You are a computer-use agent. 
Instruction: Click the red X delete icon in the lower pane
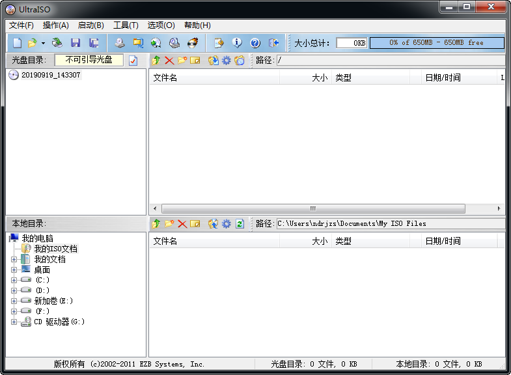tap(182, 224)
